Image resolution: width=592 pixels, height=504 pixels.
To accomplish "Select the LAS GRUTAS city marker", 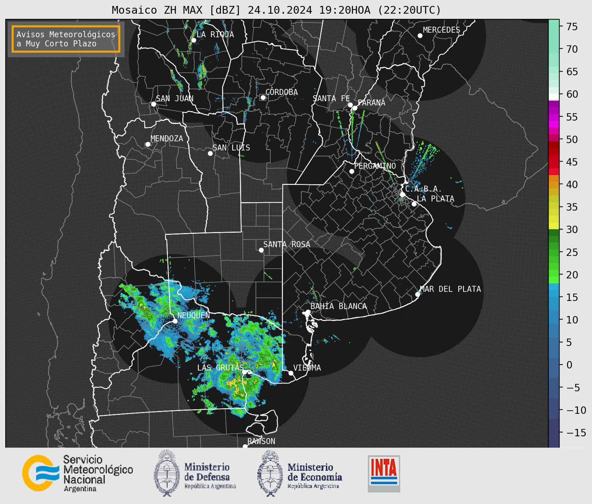I will point(245,372).
